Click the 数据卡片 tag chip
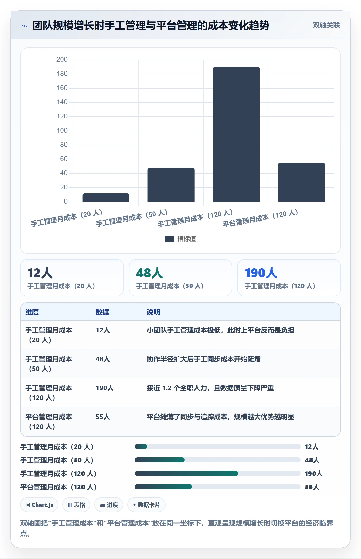Screen dimensions: 361x559 [146, 505]
